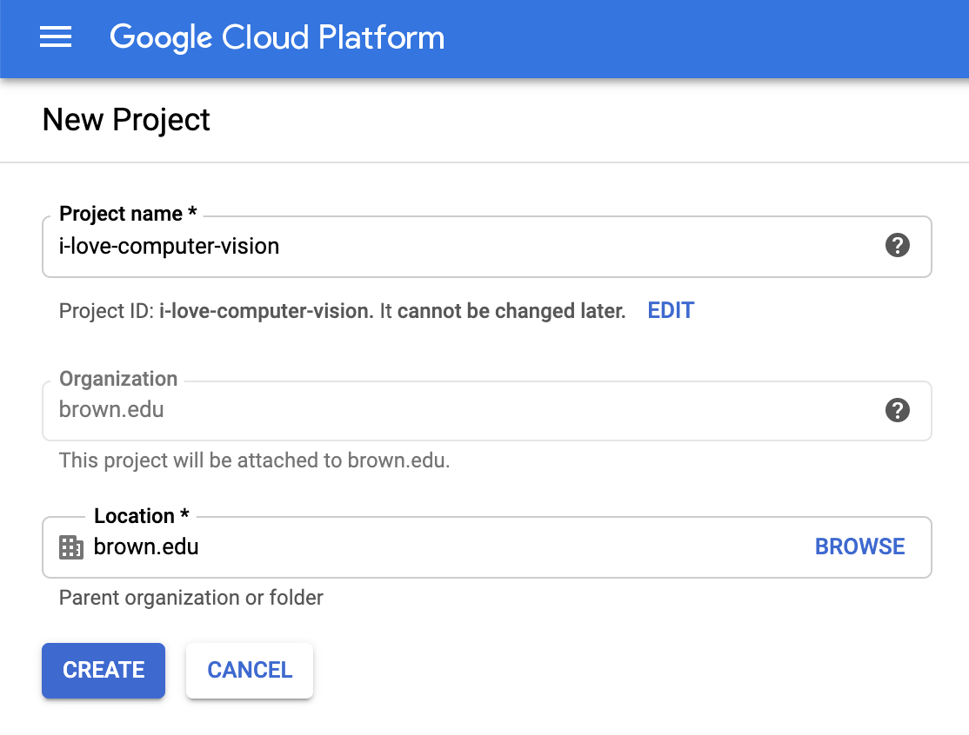Click the building icon in the Location field

(70, 546)
